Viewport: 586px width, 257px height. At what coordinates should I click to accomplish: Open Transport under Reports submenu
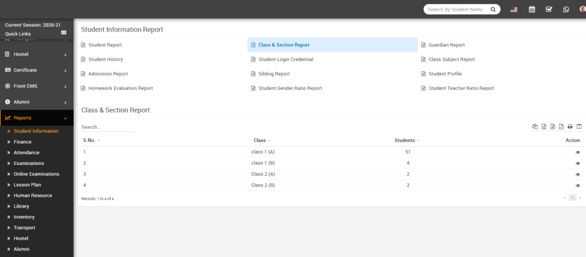point(24,227)
